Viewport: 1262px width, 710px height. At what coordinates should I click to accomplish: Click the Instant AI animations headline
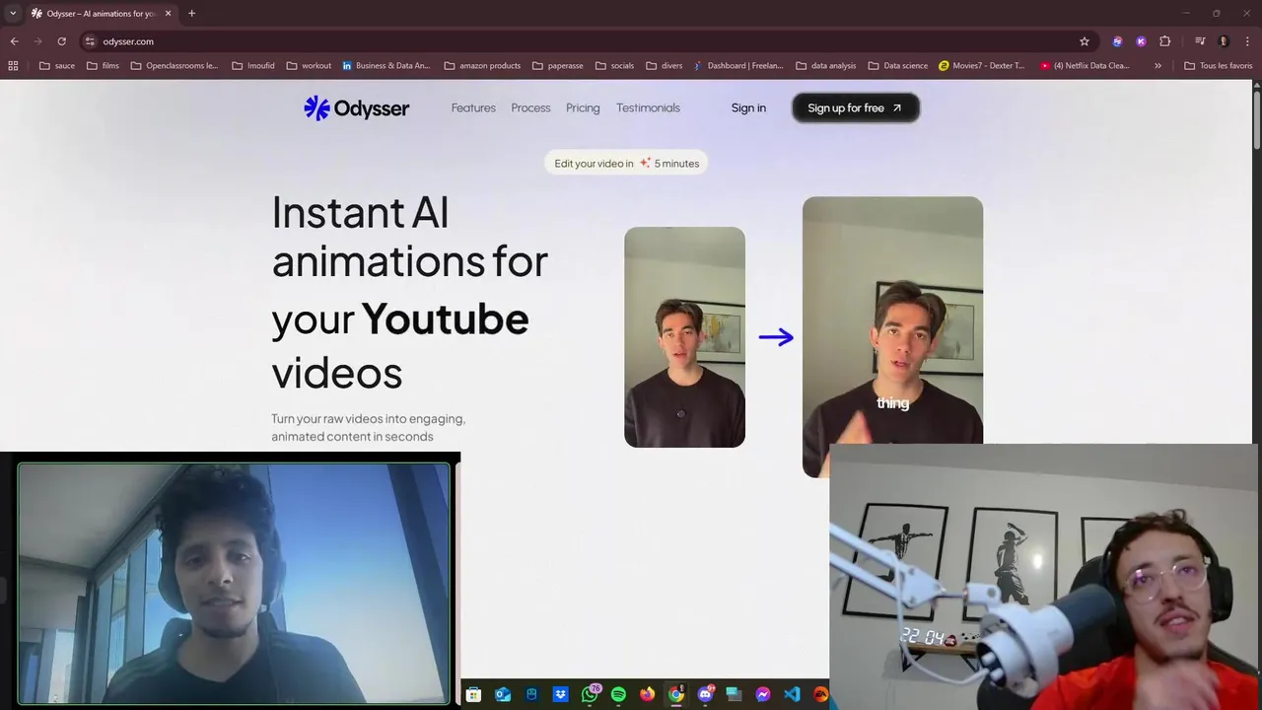tap(409, 293)
